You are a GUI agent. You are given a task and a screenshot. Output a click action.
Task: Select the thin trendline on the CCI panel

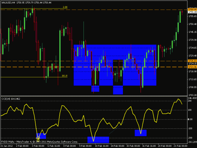click(x=117, y=128)
